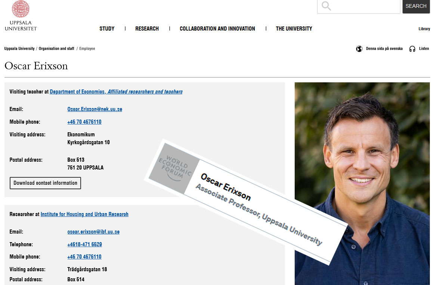The width and height of the screenshot is (431, 285).
Task: Click the globe icon for Swedish version
Action: tap(359, 49)
